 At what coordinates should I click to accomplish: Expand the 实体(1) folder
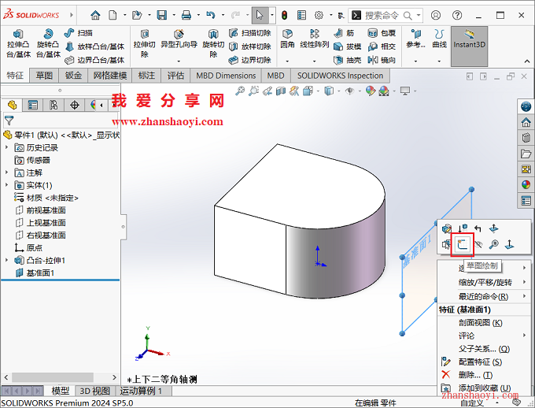tap(8, 185)
